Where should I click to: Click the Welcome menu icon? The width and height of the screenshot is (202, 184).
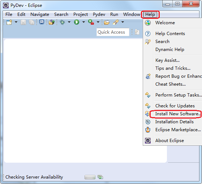pos(148,23)
